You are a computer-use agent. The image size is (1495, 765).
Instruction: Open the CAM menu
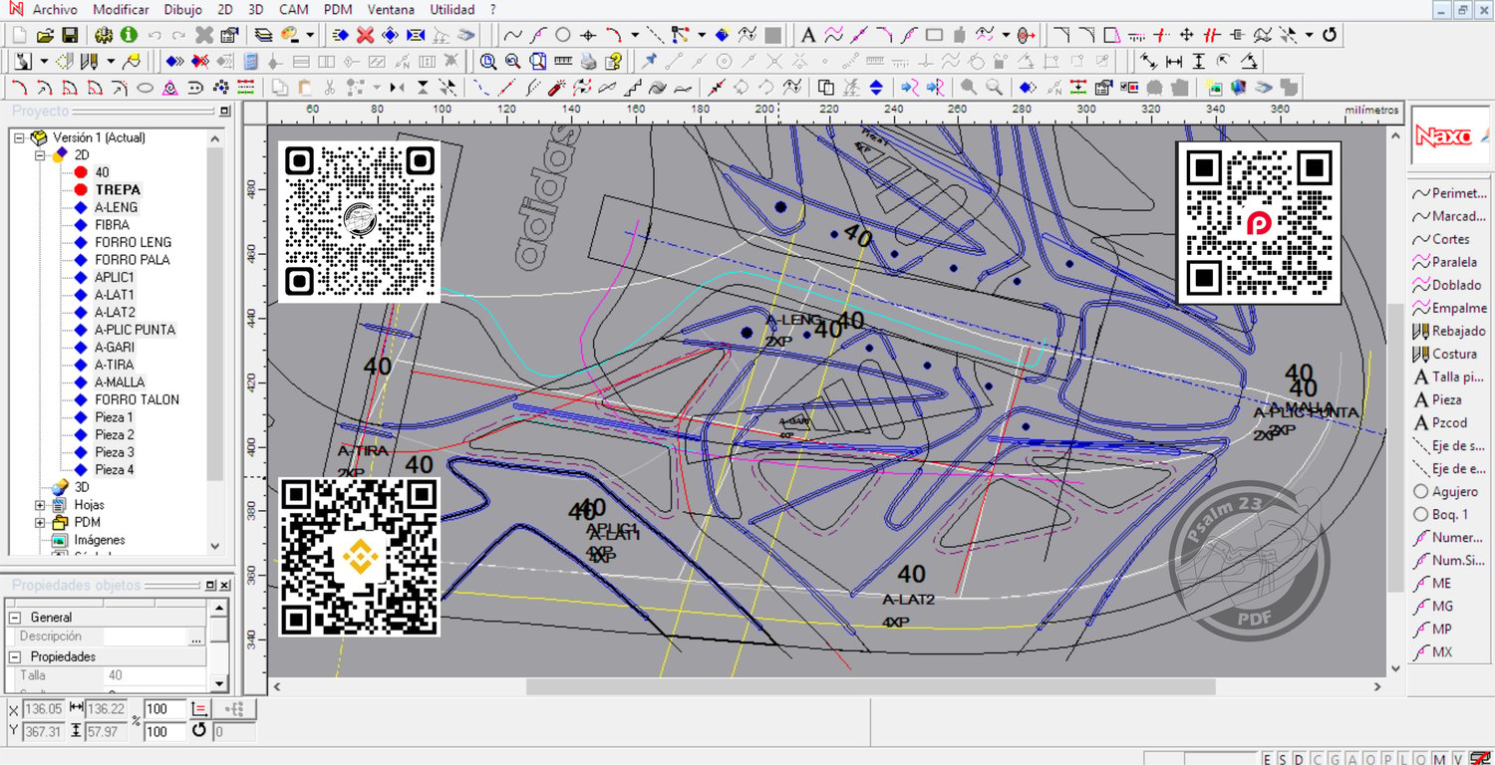(x=293, y=9)
